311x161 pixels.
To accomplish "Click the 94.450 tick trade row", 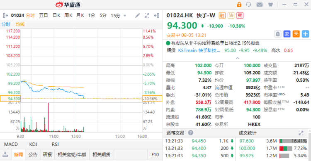I will (x=199, y=141).
